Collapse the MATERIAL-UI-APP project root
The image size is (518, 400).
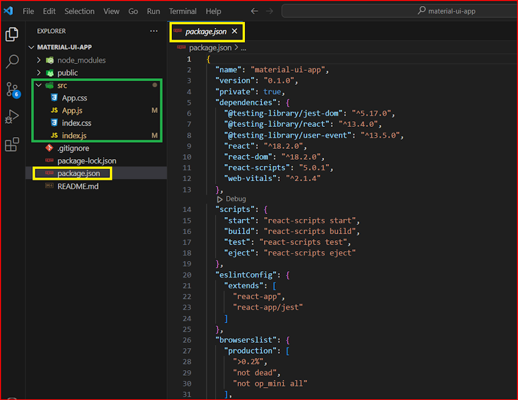point(32,47)
